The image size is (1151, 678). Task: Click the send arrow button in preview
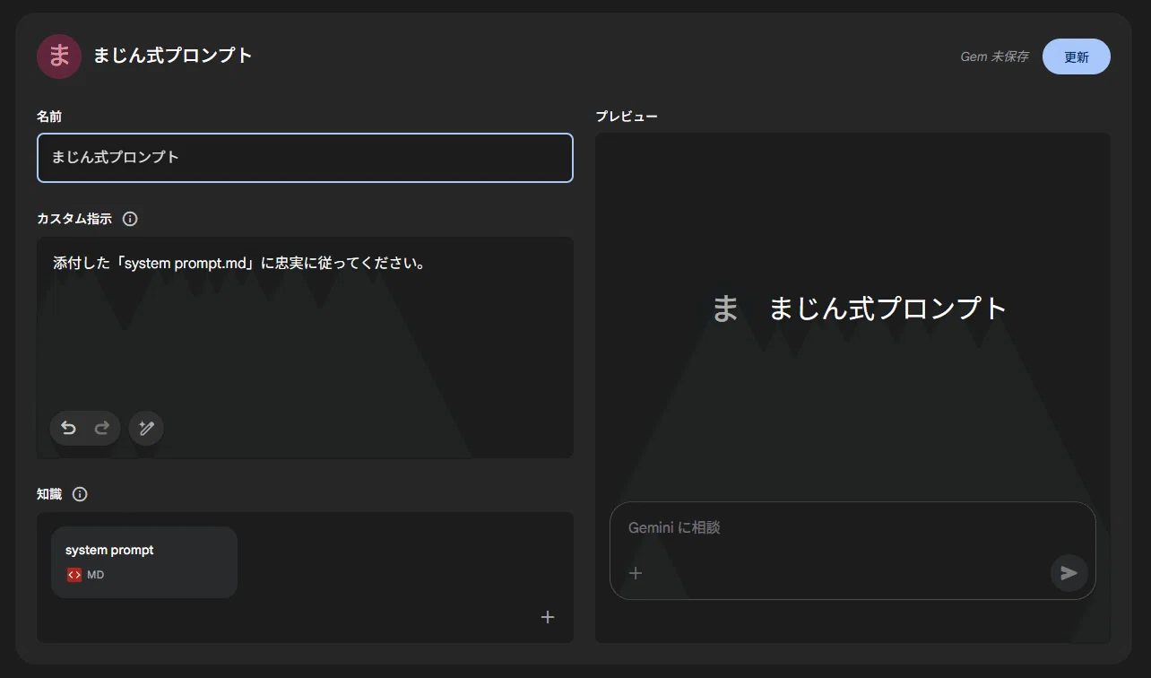tap(1069, 573)
